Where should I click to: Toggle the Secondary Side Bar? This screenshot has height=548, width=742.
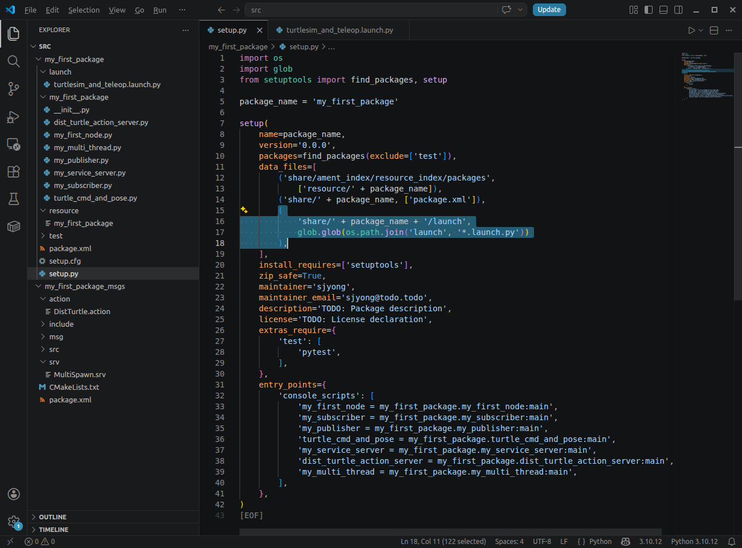coord(678,10)
